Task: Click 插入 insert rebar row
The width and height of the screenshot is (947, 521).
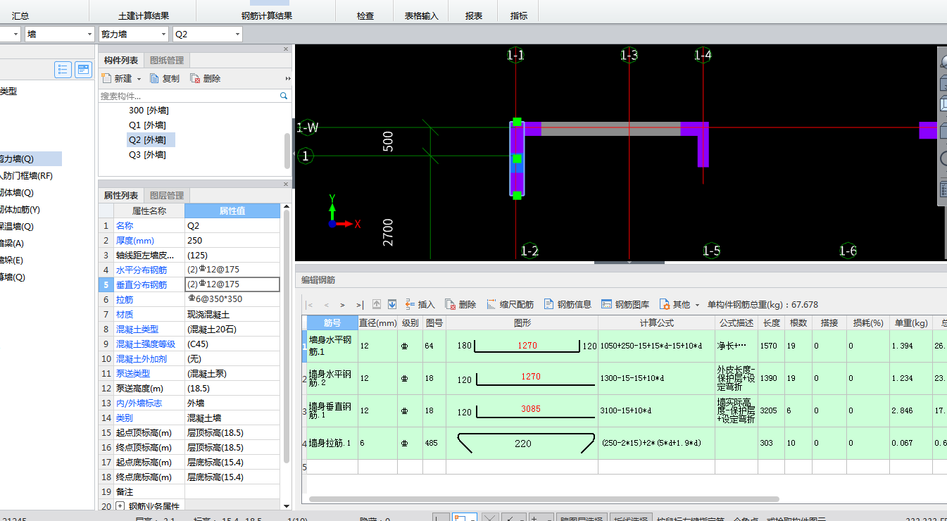Action: click(420, 305)
